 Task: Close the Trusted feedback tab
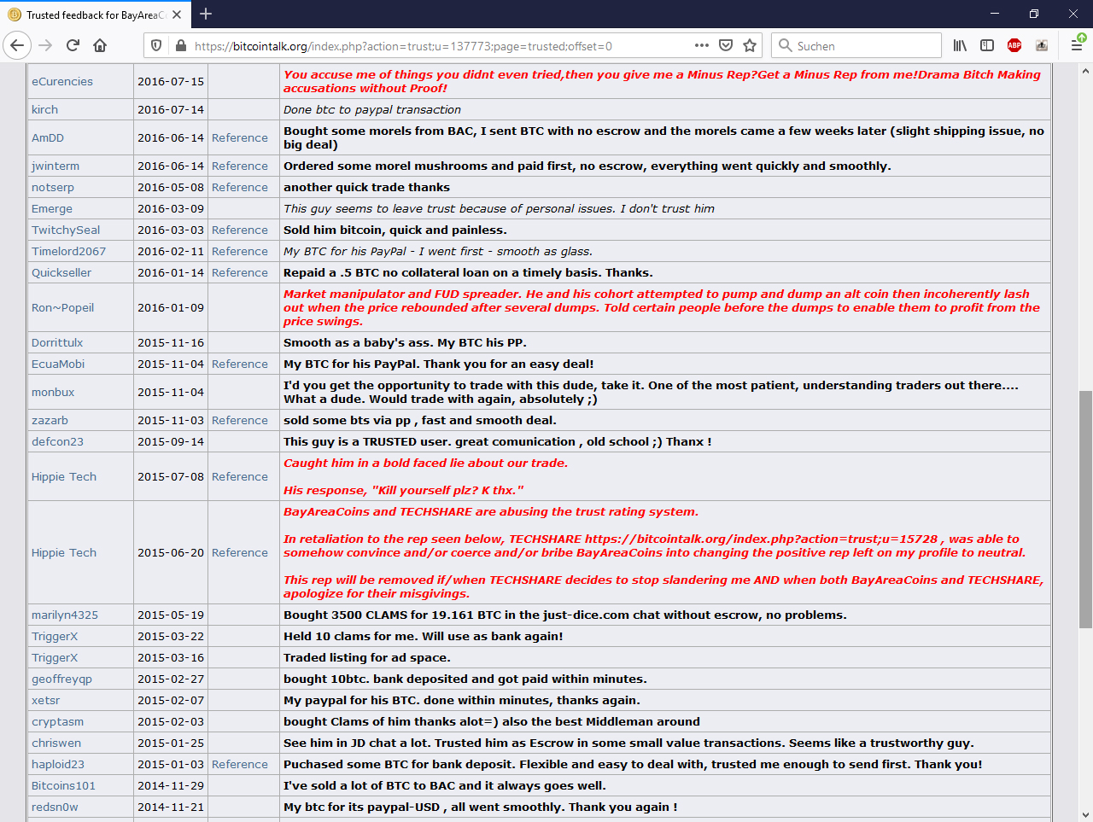177,15
